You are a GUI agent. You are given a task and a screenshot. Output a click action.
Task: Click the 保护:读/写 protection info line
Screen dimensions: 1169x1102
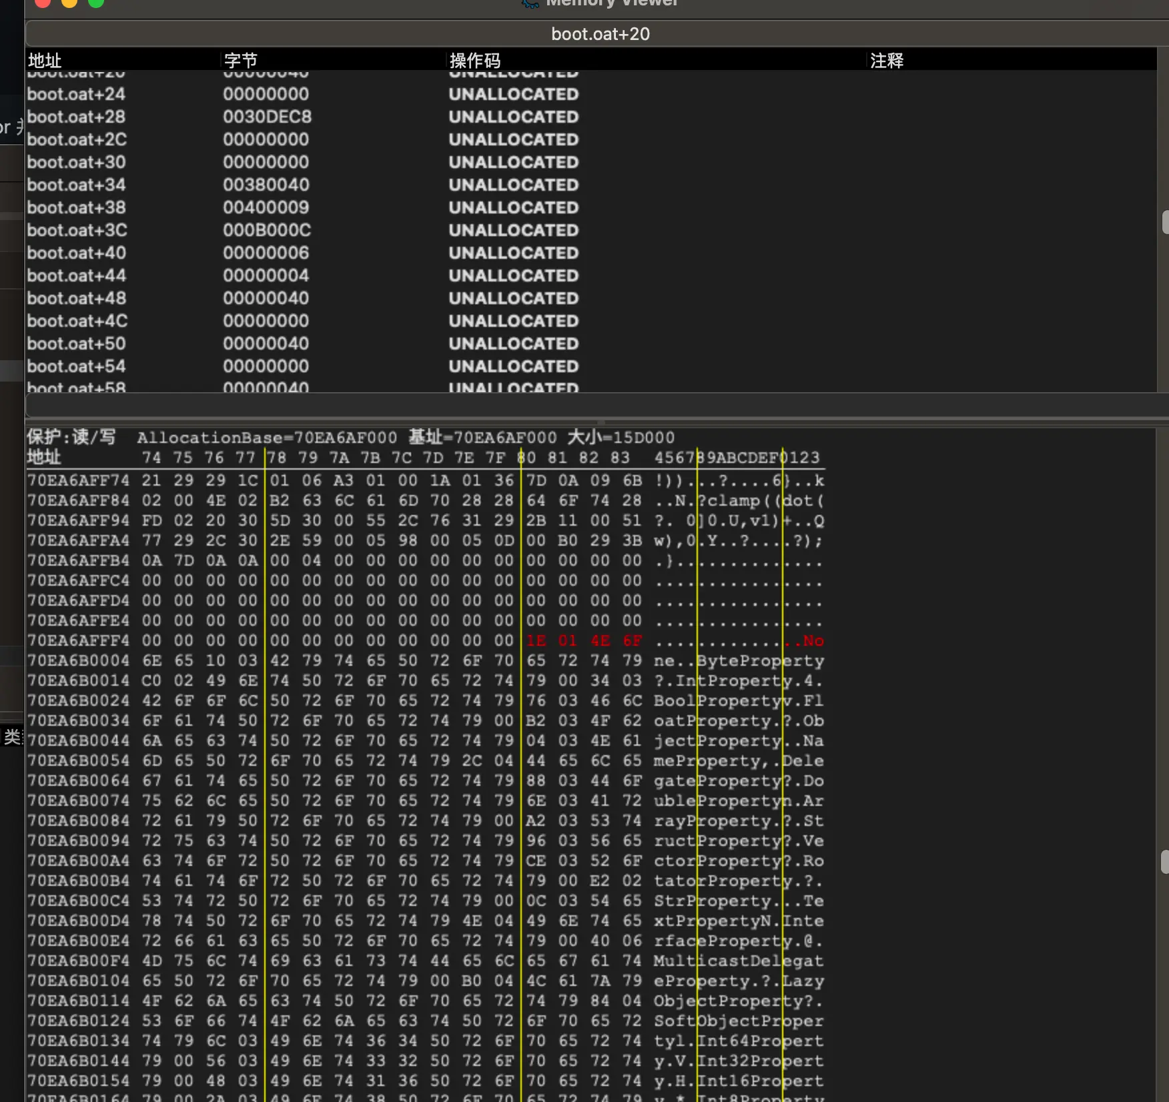point(71,437)
